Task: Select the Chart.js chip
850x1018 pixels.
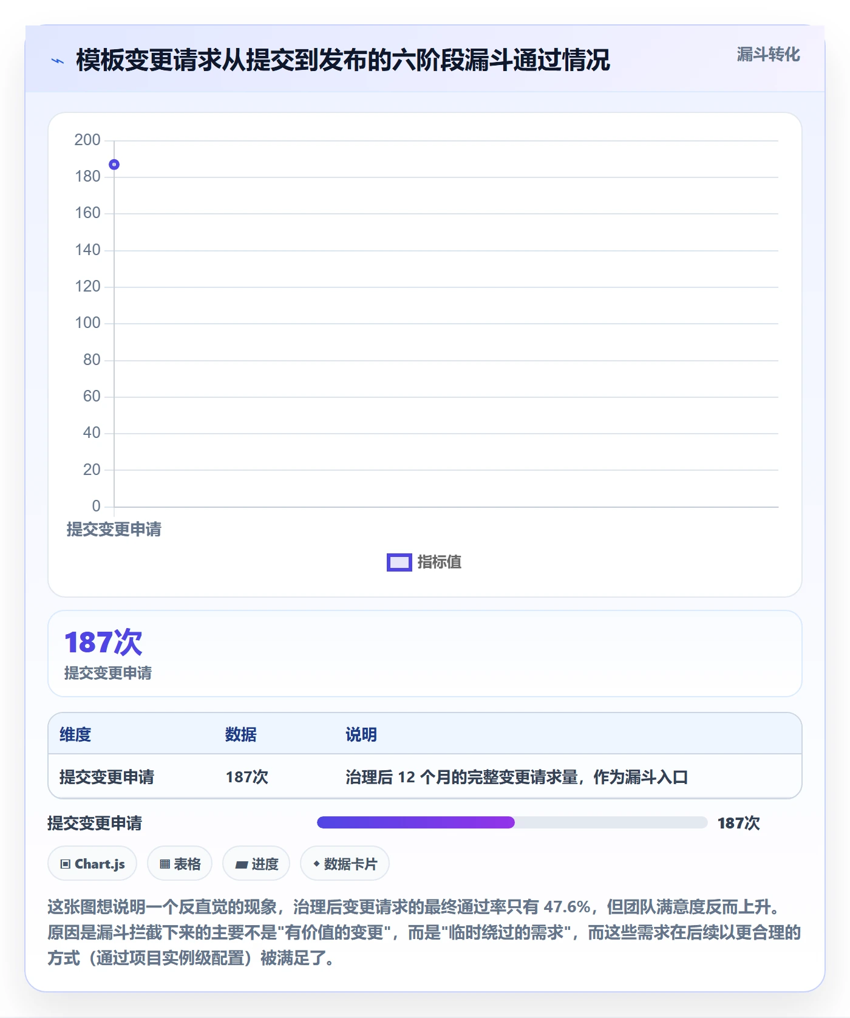Action: [92, 864]
